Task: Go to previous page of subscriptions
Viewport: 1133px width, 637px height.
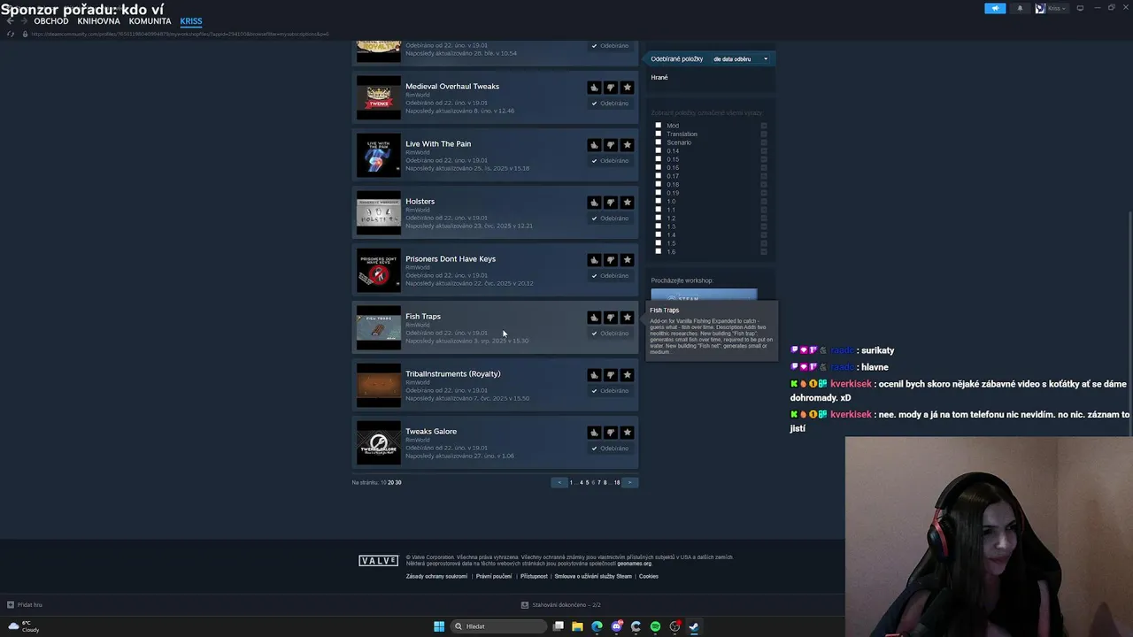Action: [x=559, y=482]
